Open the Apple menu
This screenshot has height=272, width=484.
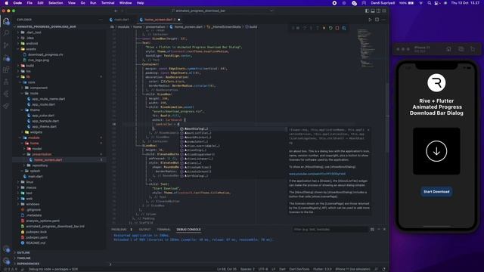7,3
